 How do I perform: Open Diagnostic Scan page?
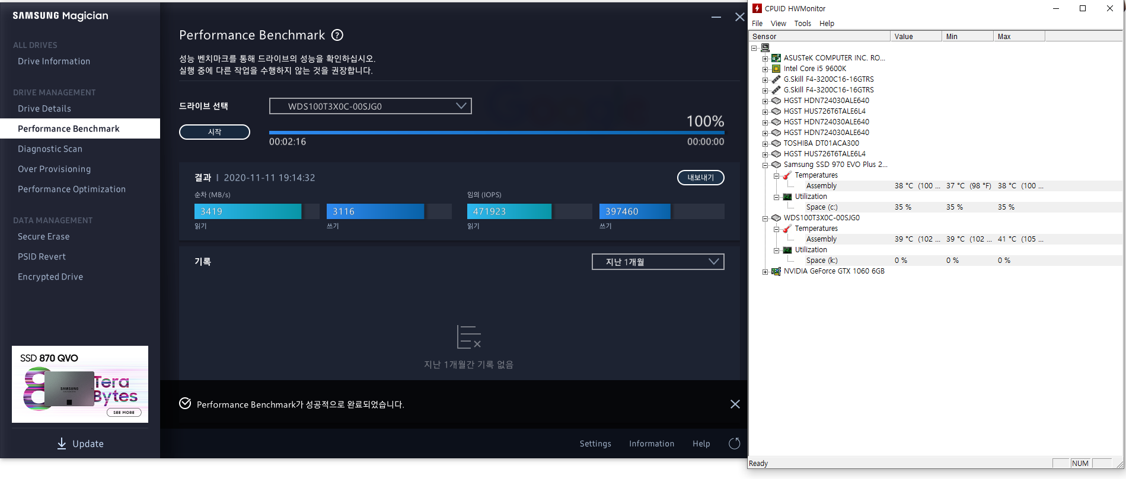[x=50, y=149]
